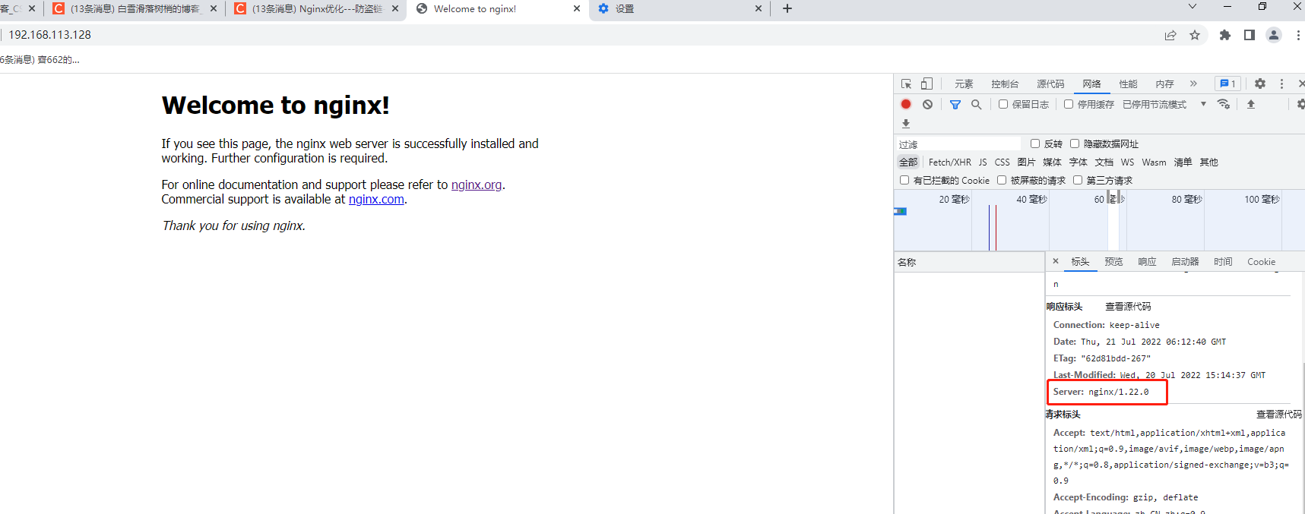Bookmark this page with the star icon
Screen dimensions: 1305x514
pos(1195,35)
